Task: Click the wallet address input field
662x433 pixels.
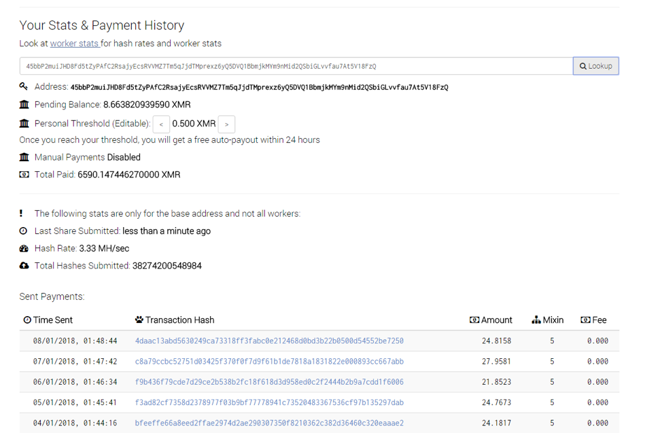Action: pyautogui.click(x=296, y=66)
